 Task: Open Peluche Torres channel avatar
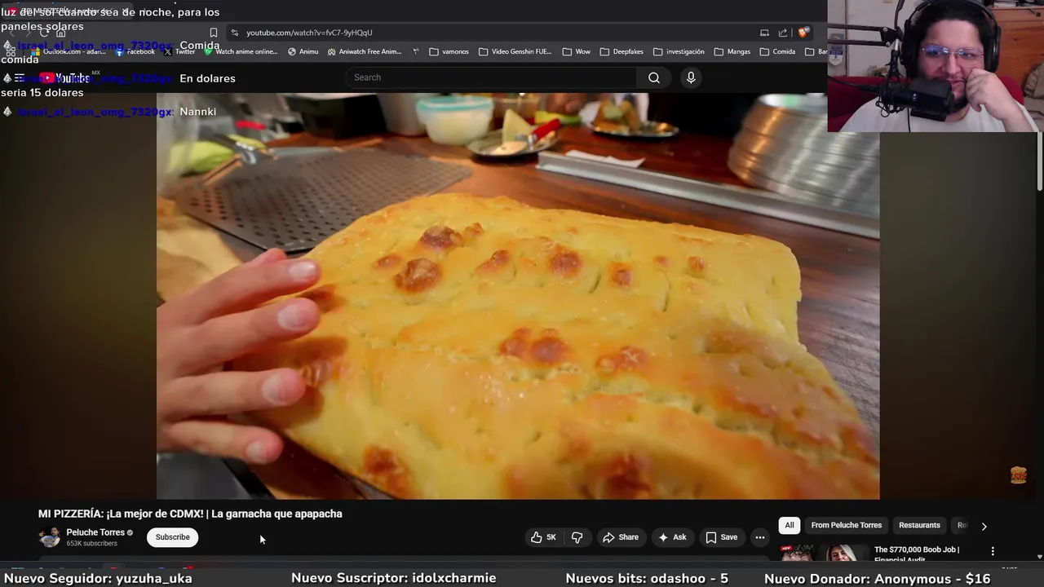point(50,537)
